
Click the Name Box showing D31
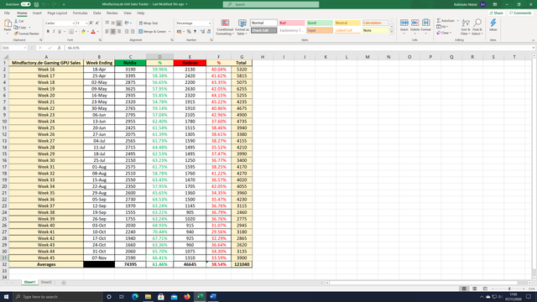click(14, 48)
